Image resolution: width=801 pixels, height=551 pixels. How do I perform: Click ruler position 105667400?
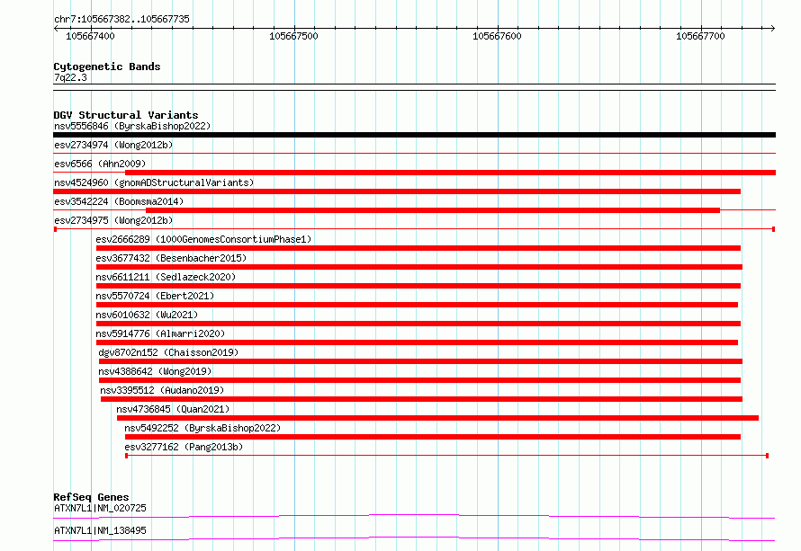pos(90,36)
